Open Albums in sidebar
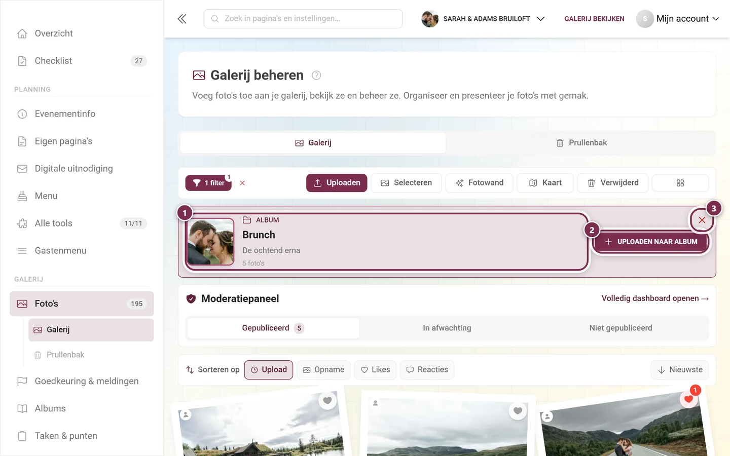Image resolution: width=730 pixels, height=456 pixels. click(82, 409)
